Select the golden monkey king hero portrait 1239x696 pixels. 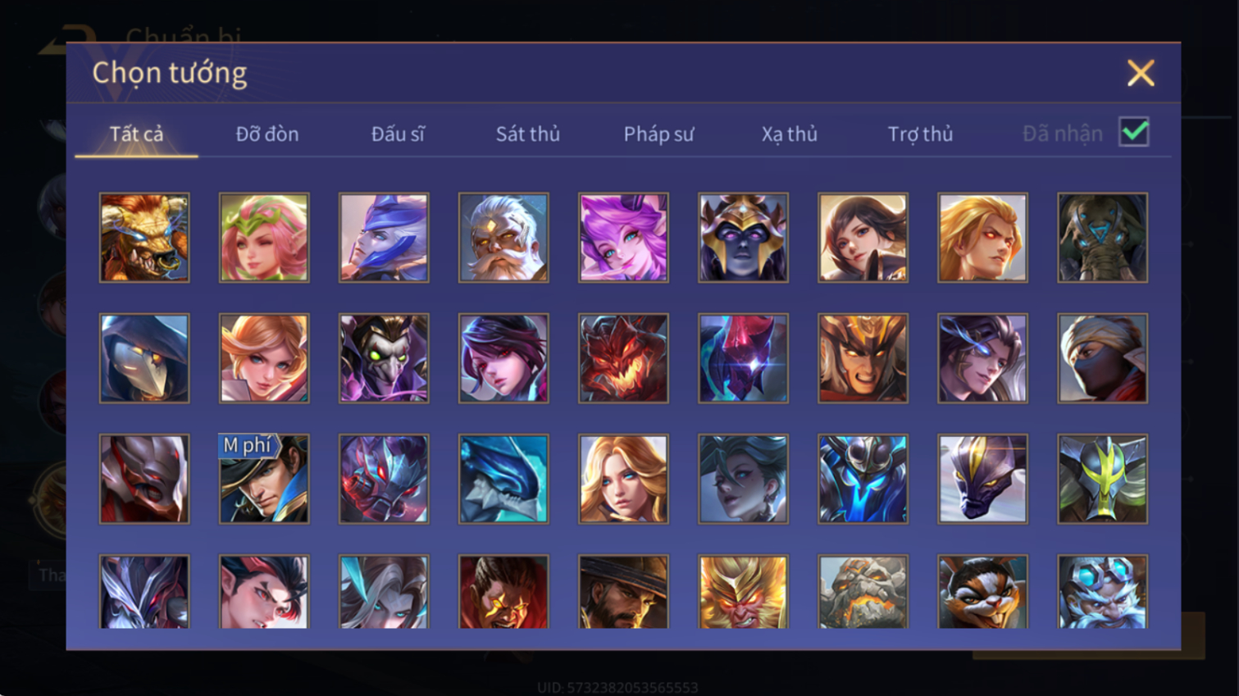[x=743, y=592]
